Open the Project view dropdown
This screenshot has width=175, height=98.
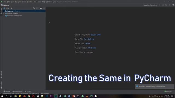point(8,8)
